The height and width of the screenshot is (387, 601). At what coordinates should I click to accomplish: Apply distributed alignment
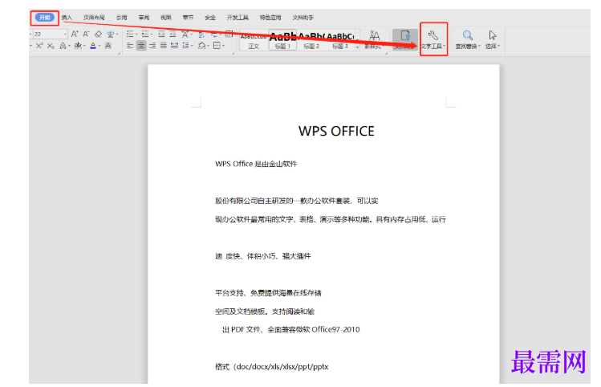click(174, 46)
